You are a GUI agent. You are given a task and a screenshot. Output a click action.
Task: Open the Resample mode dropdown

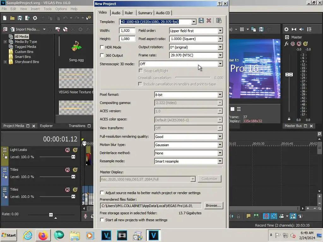point(220,161)
